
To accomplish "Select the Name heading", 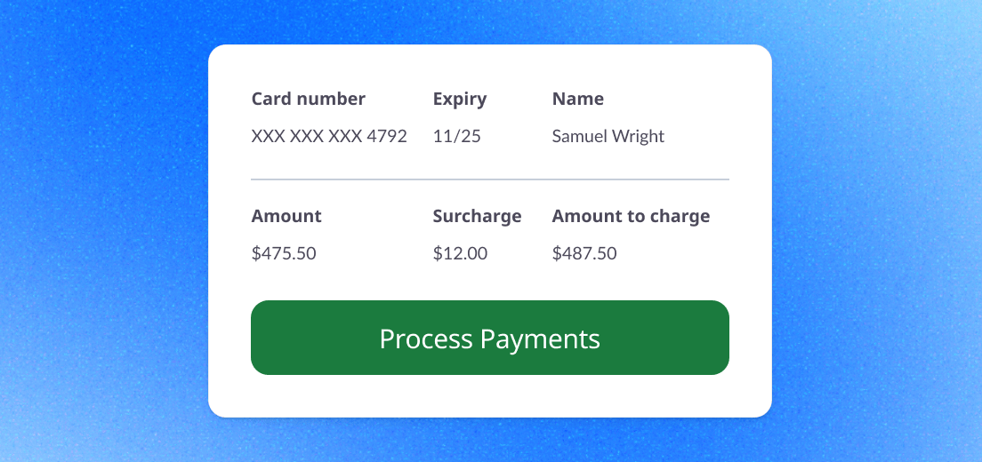I will pos(578,99).
